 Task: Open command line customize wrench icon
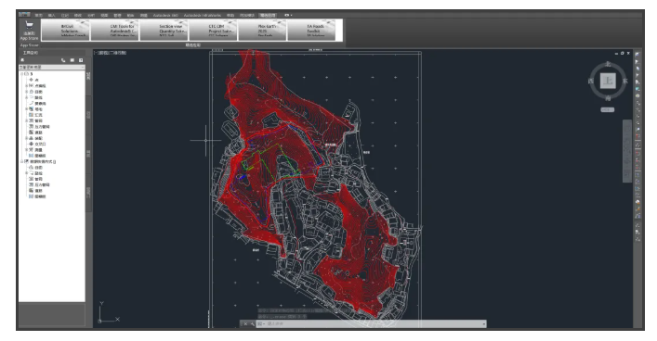tap(252, 324)
